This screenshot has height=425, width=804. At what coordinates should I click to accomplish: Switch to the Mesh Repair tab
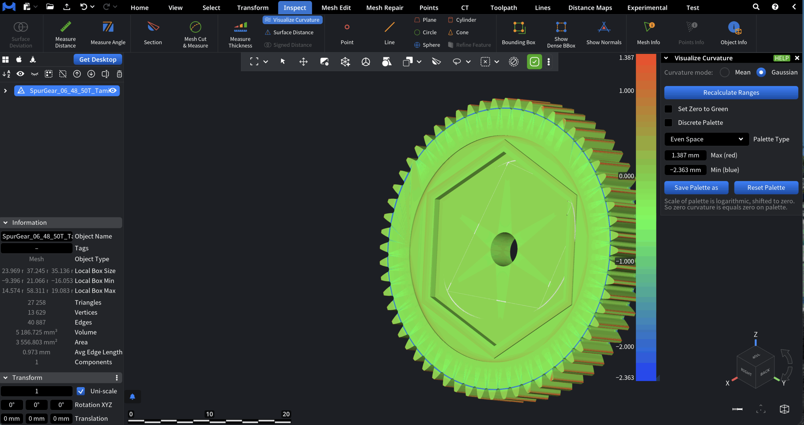385,8
